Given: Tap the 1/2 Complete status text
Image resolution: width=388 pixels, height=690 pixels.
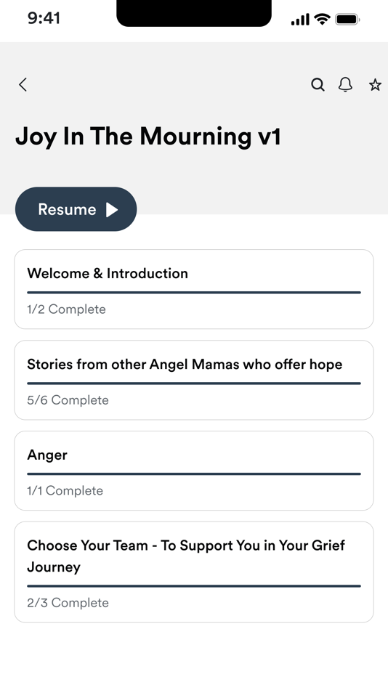Looking at the screenshot, I should tap(67, 309).
